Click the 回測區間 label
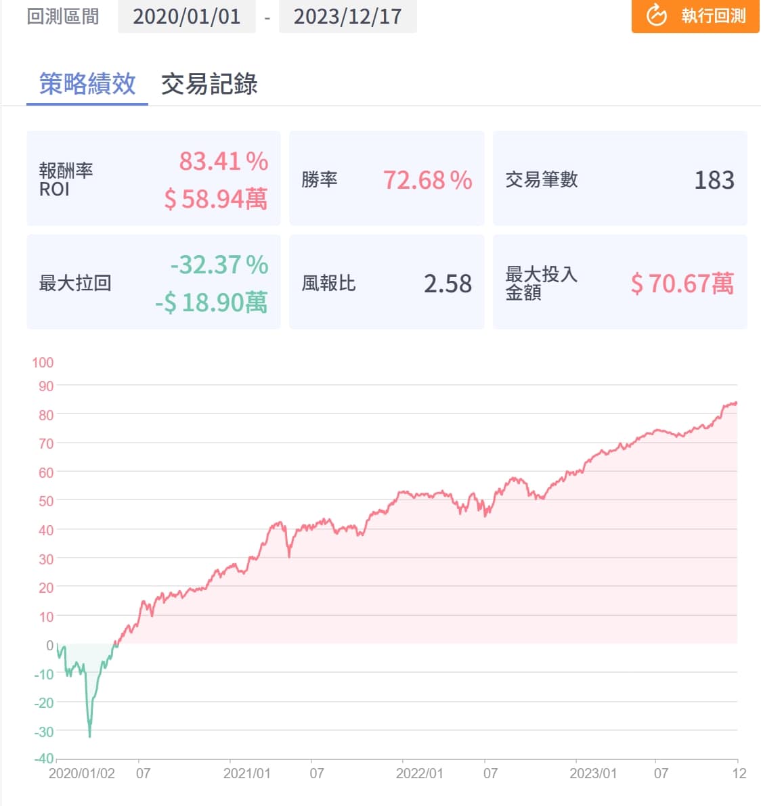The height and width of the screenshot is (806, 761). (63, 16)
